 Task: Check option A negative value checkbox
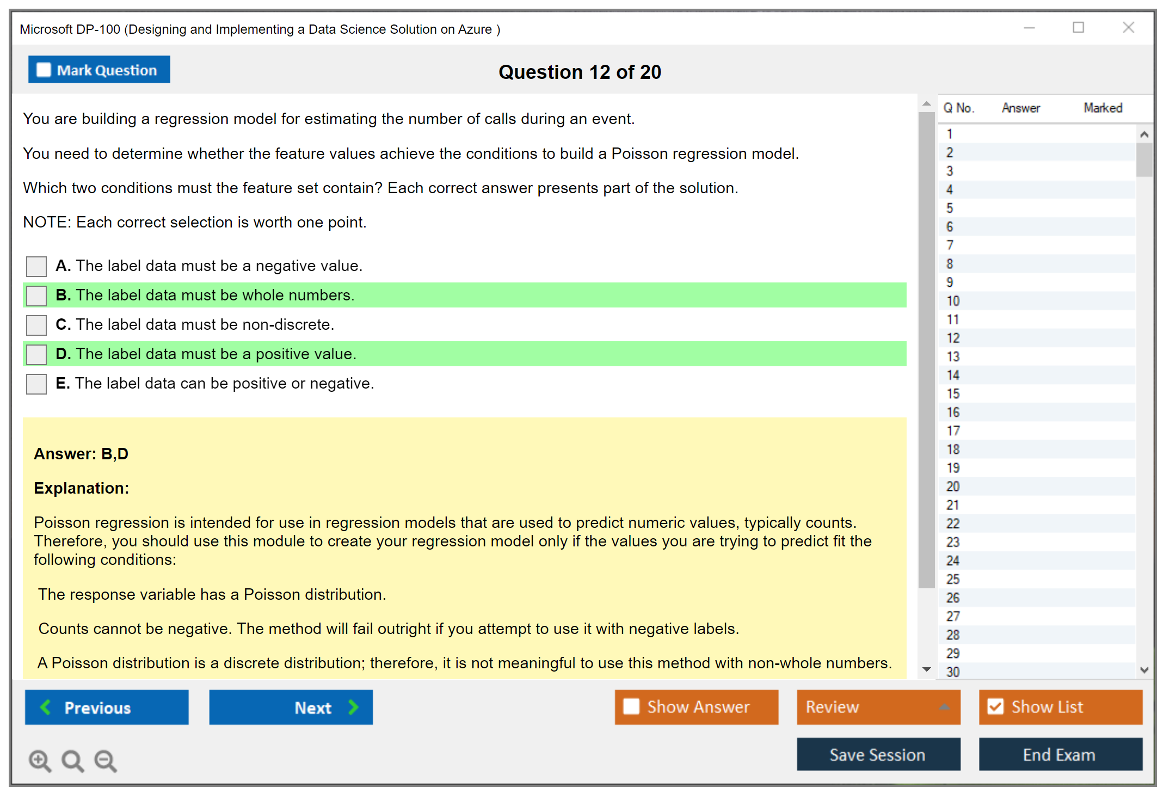[x=36, y=266]
